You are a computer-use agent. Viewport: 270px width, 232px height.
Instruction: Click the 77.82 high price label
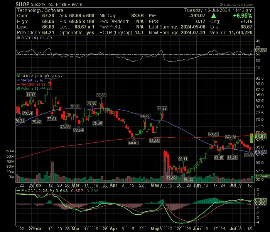tap(162, 108)
